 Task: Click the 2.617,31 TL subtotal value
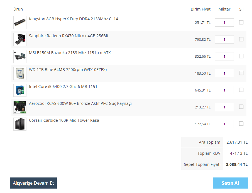coord(237,142)
